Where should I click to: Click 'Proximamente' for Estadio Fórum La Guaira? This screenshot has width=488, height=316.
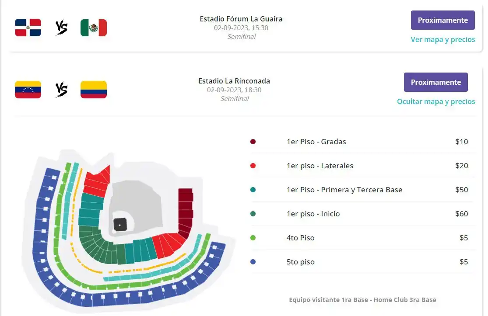click(x=442, y=20)
